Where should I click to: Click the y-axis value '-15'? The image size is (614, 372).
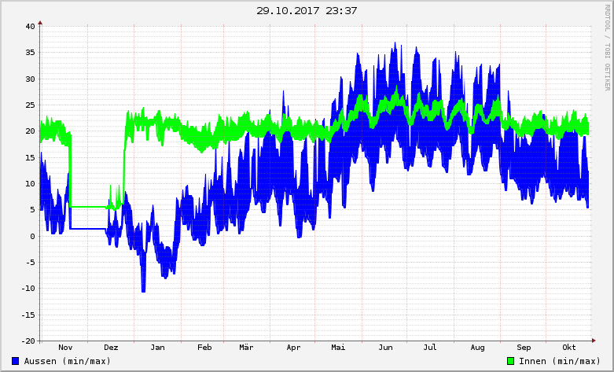[28, 315]
